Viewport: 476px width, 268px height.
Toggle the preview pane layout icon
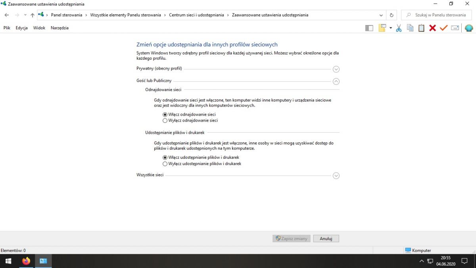point(369,28)
